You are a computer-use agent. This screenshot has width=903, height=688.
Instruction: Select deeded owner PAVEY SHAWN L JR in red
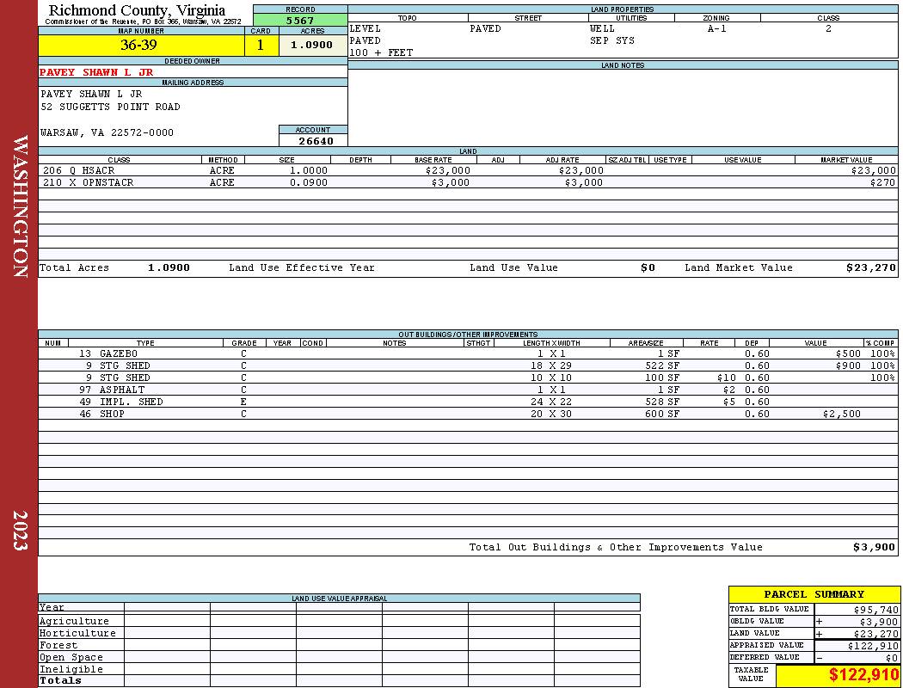96,72
